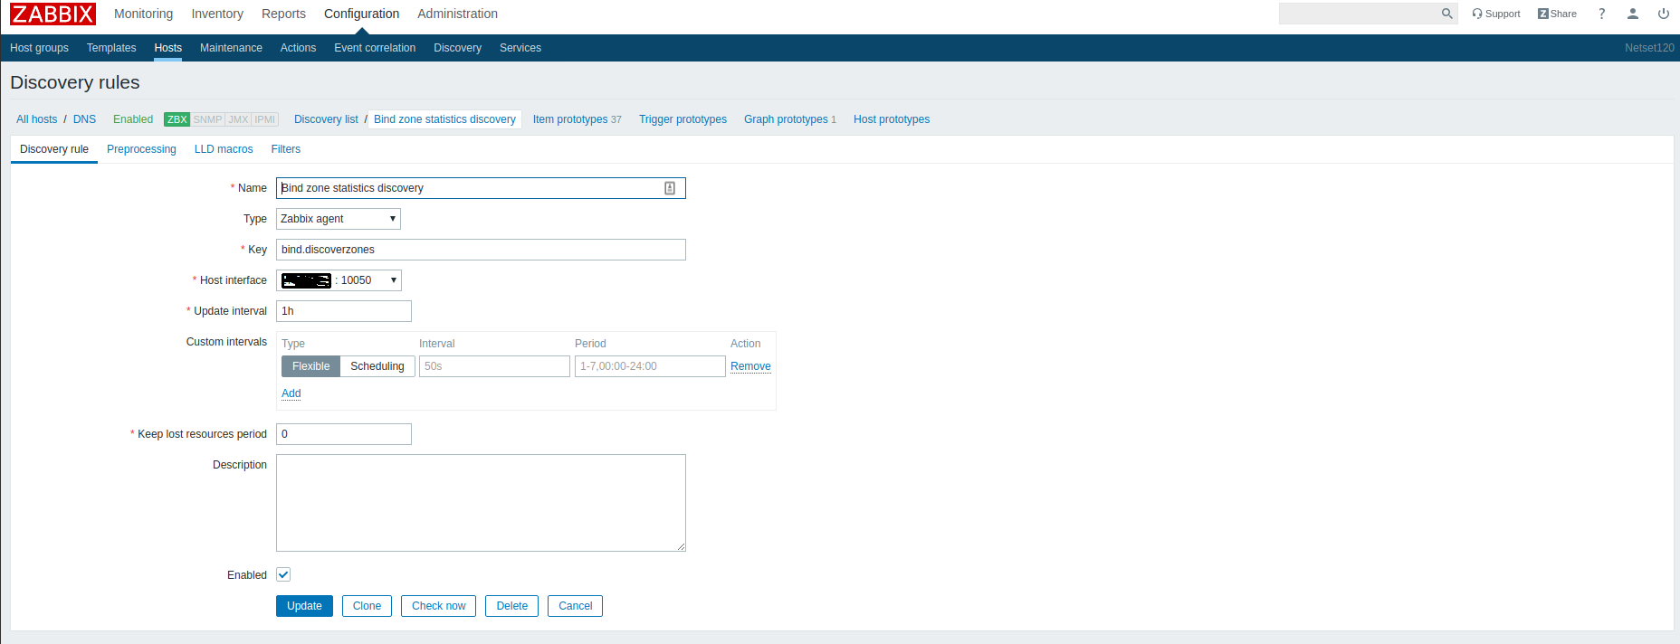Go to Services submenu
Screen dimensions: 1680x644
[x=520, y=48]
